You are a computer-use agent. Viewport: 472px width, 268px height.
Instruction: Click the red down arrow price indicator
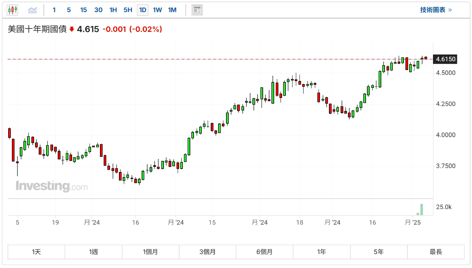click(72, 29)
